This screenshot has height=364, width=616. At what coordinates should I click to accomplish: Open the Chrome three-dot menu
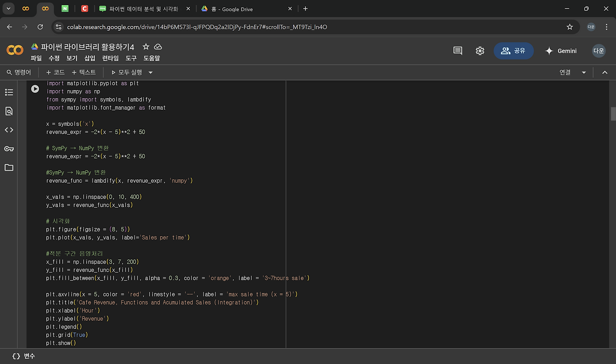[606, 27]
